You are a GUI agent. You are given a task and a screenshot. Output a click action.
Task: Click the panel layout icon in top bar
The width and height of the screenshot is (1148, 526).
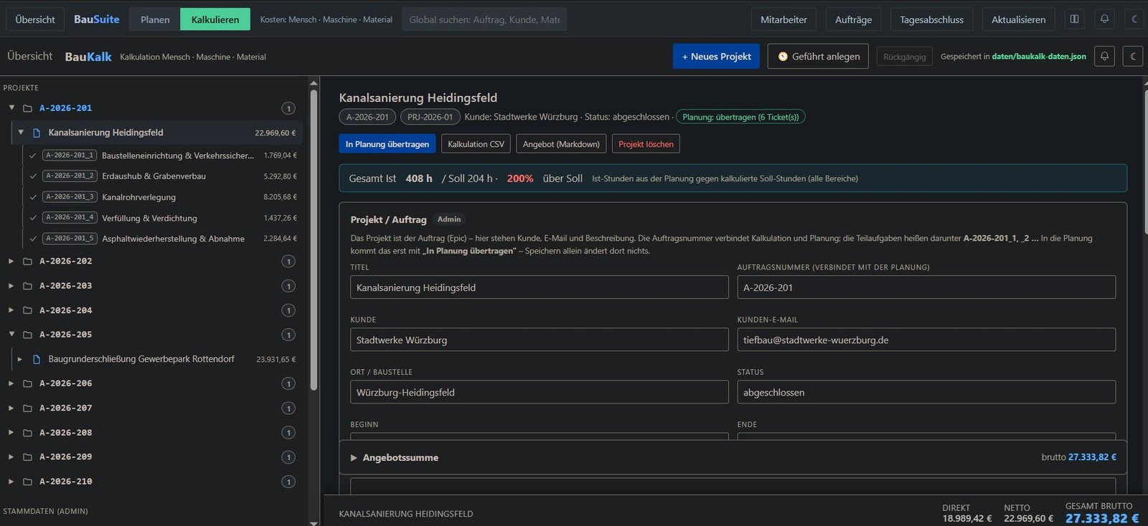point(1074,19)
